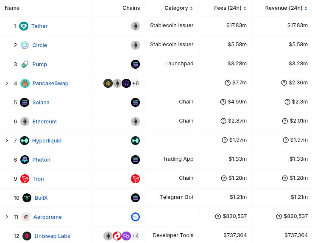Click the PancakeSwap bunny logo
This screenshot has height=243, width=312.
coord(25,84)
